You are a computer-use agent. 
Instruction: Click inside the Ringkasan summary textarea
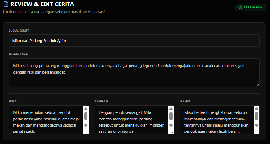pos(134,73)
